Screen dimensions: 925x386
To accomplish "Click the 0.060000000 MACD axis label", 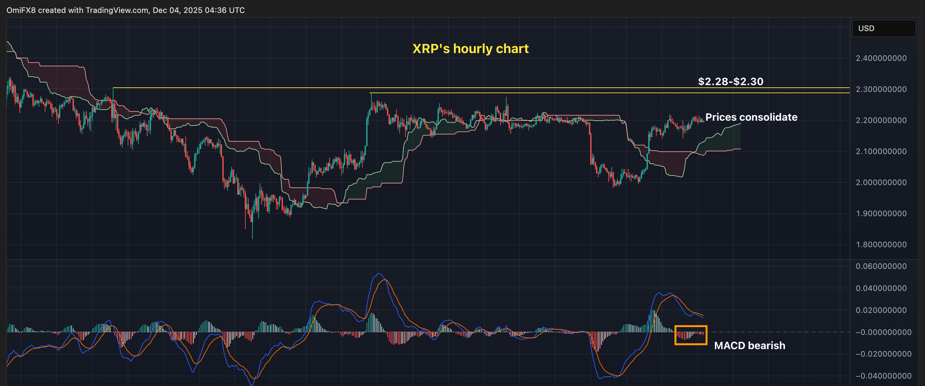I will click(x=881, y=266).
